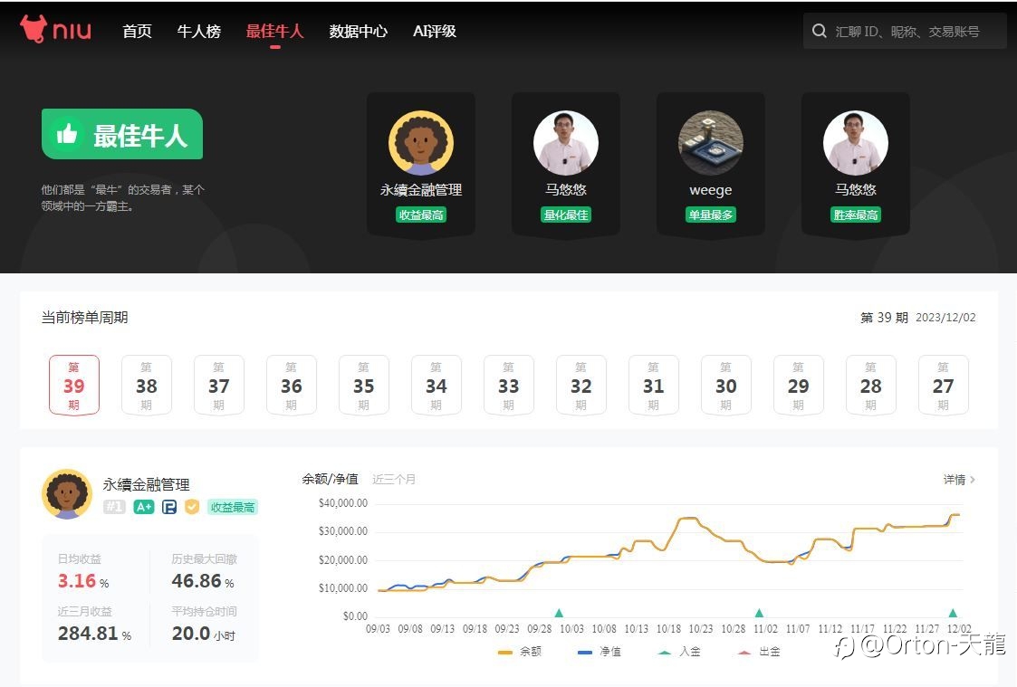Click the niu bull logo
The image size is (1017, 687).
coord(55,29)
